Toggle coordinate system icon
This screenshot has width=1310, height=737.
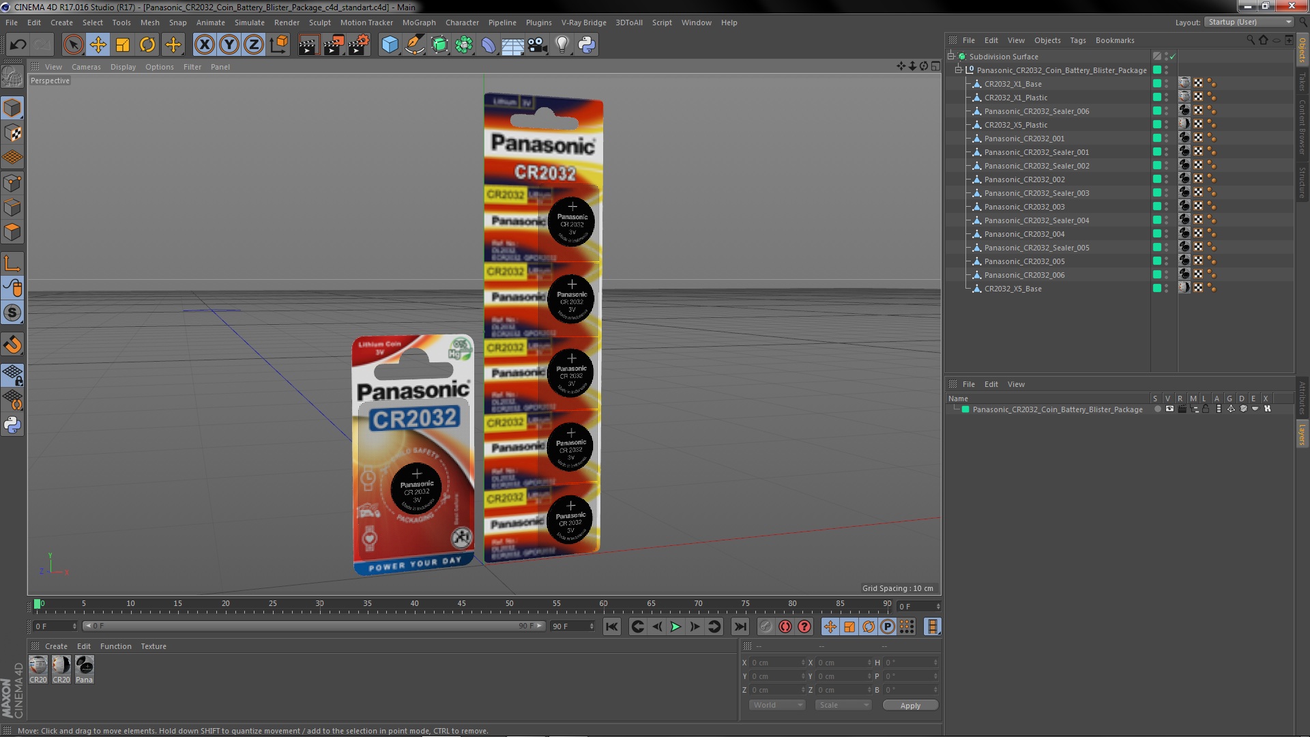[278, 45]
